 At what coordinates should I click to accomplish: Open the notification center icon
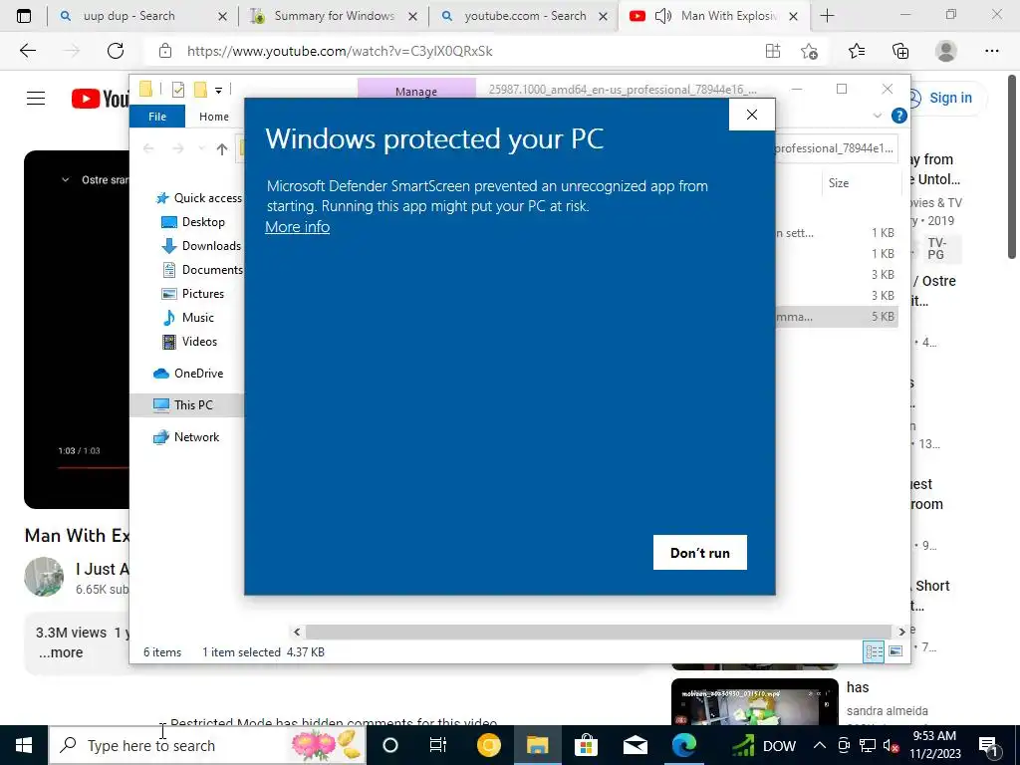point(989,746)
